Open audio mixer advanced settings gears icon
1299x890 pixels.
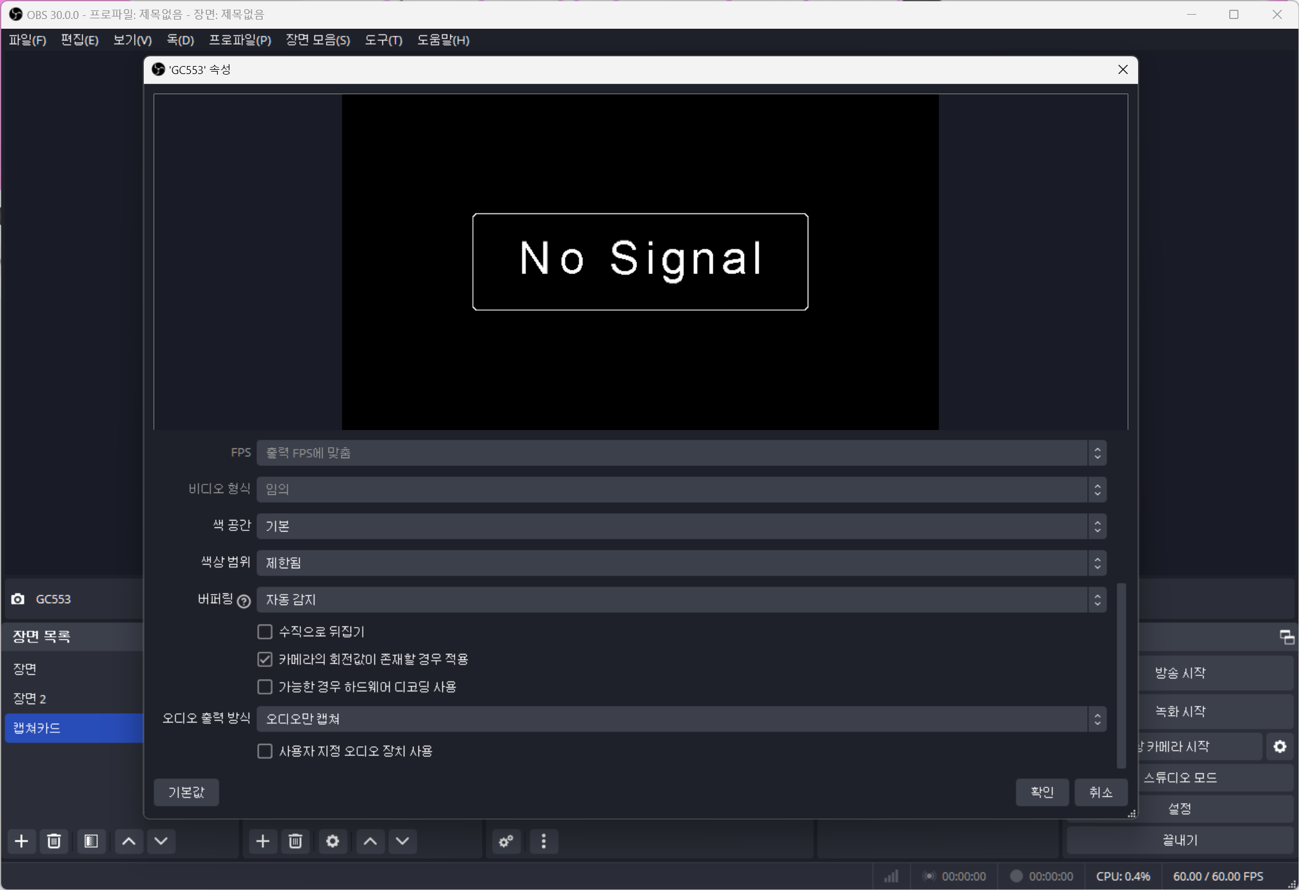(506, 841)
